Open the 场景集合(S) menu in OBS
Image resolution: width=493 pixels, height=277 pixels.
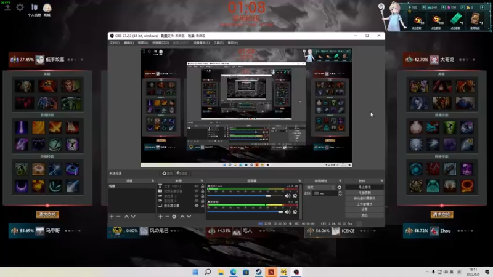(202, 42)
